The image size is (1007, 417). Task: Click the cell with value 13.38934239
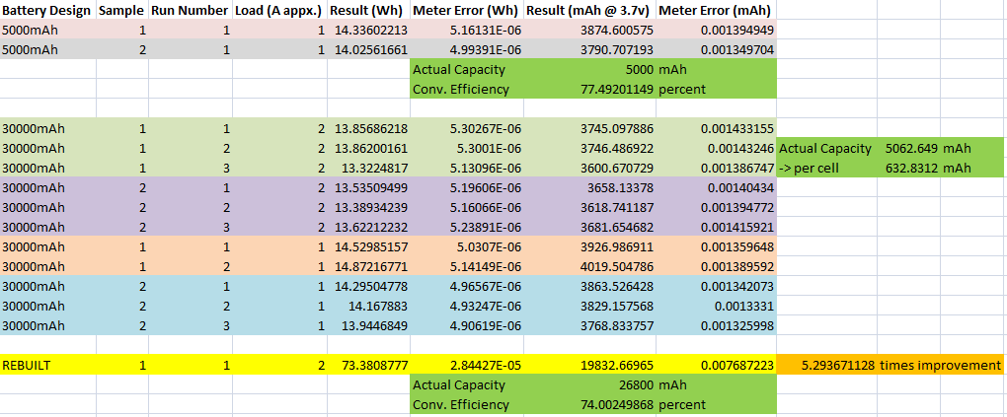click(368, 207)
